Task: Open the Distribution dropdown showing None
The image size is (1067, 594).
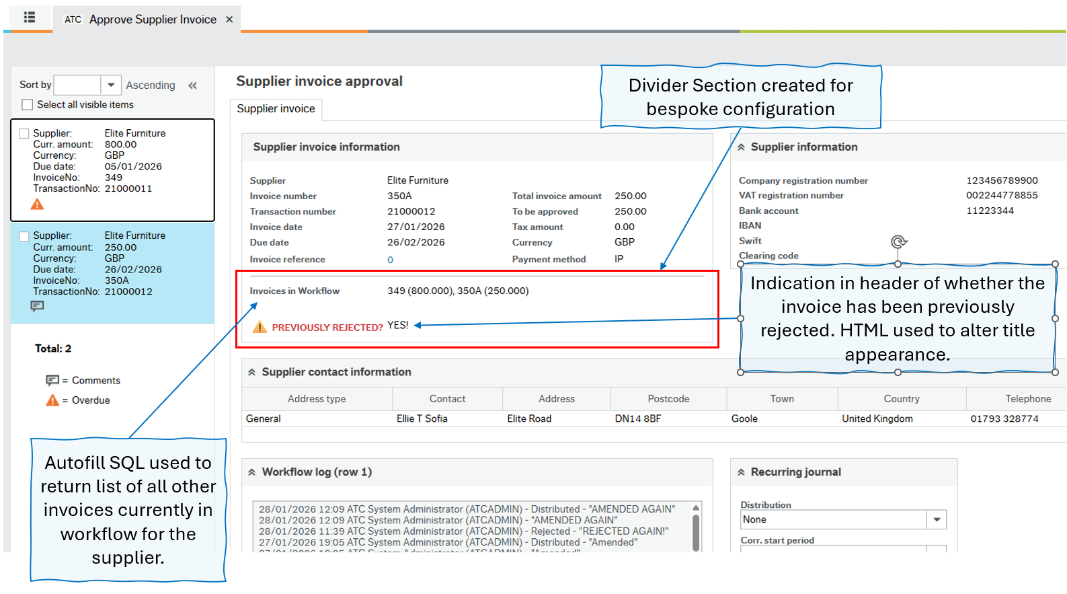Action: (937, 519)
